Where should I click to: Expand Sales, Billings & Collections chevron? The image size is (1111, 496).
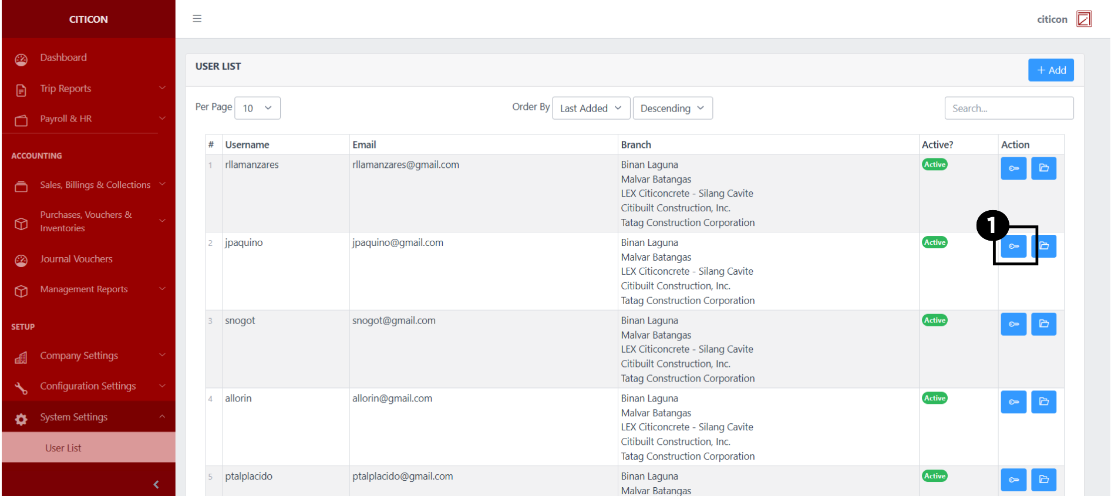click(x=162, y=184)
